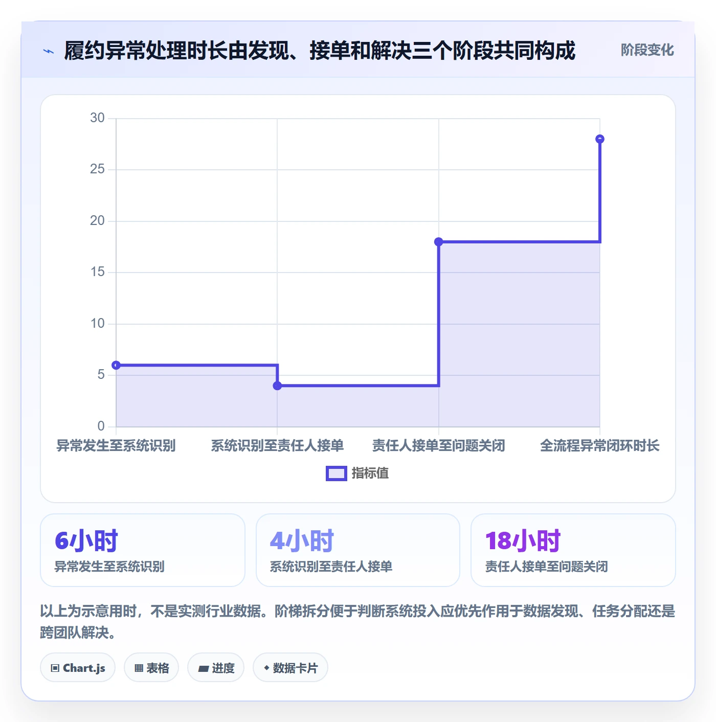
Task: Click the card caption 异常发生至系统识别 under 6小时
Action: pyautogui.click(x=109, y=567)
